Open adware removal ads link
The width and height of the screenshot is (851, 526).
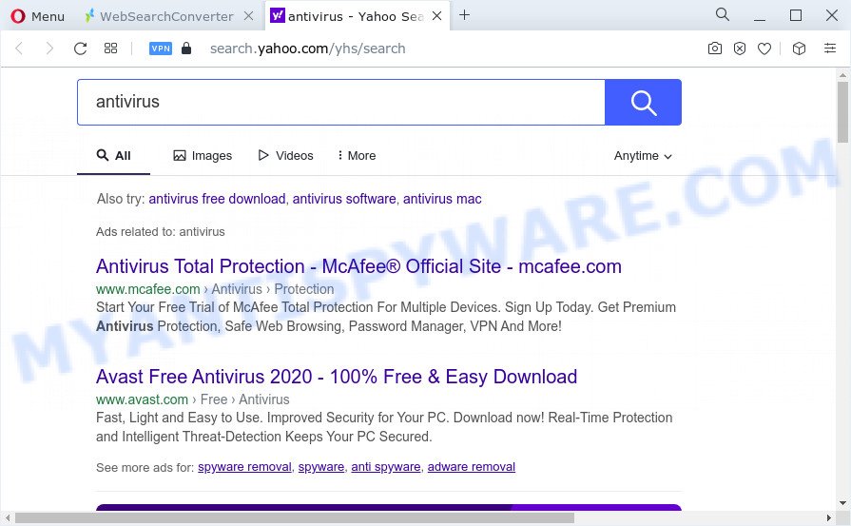472,467
